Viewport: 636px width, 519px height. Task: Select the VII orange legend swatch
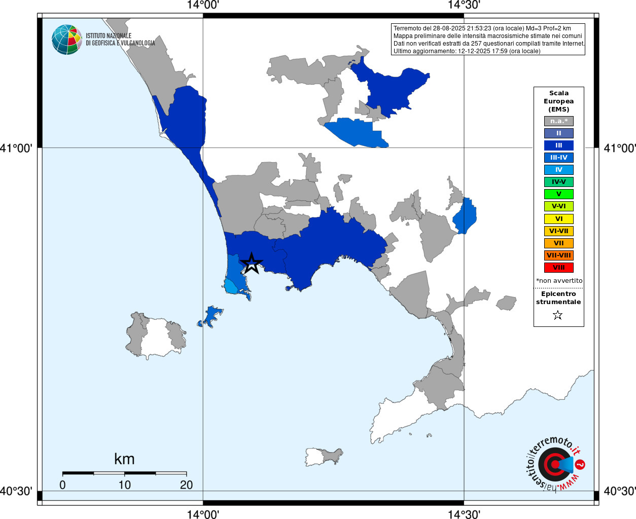coord(559,243)
